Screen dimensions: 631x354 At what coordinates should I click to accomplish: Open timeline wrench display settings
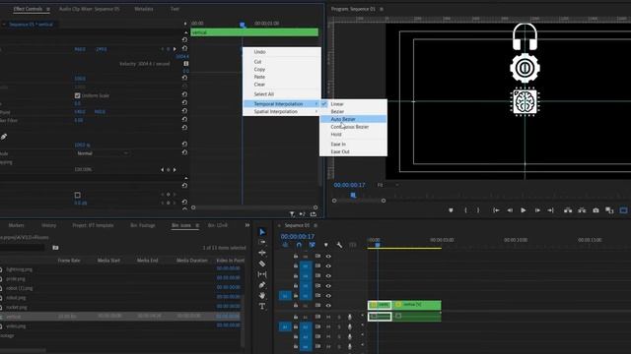(x=339, y=245)
